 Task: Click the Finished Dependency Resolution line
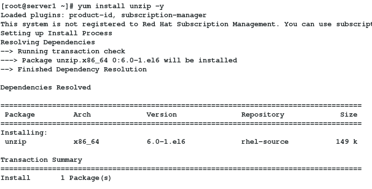(74, 69)
